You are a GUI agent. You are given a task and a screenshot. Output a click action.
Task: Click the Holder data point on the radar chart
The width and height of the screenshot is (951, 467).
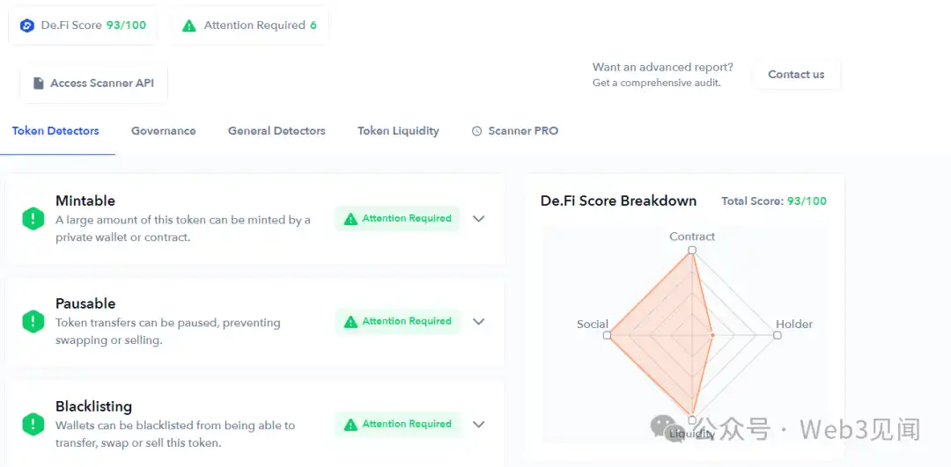[x=711, y=335]
